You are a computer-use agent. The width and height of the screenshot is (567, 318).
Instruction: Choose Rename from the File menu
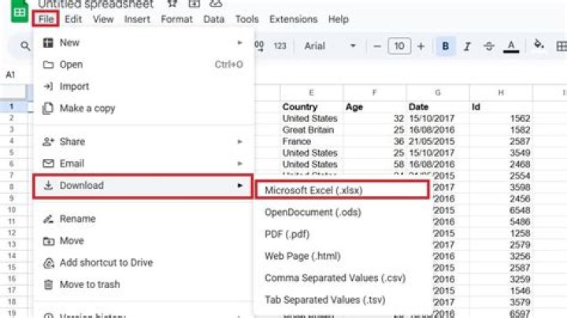tap(143, 219)
